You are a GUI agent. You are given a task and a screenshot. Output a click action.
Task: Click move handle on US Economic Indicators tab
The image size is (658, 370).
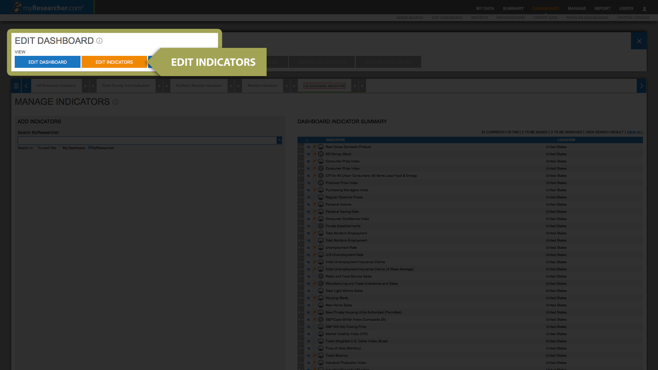click(x=85, y=86)
